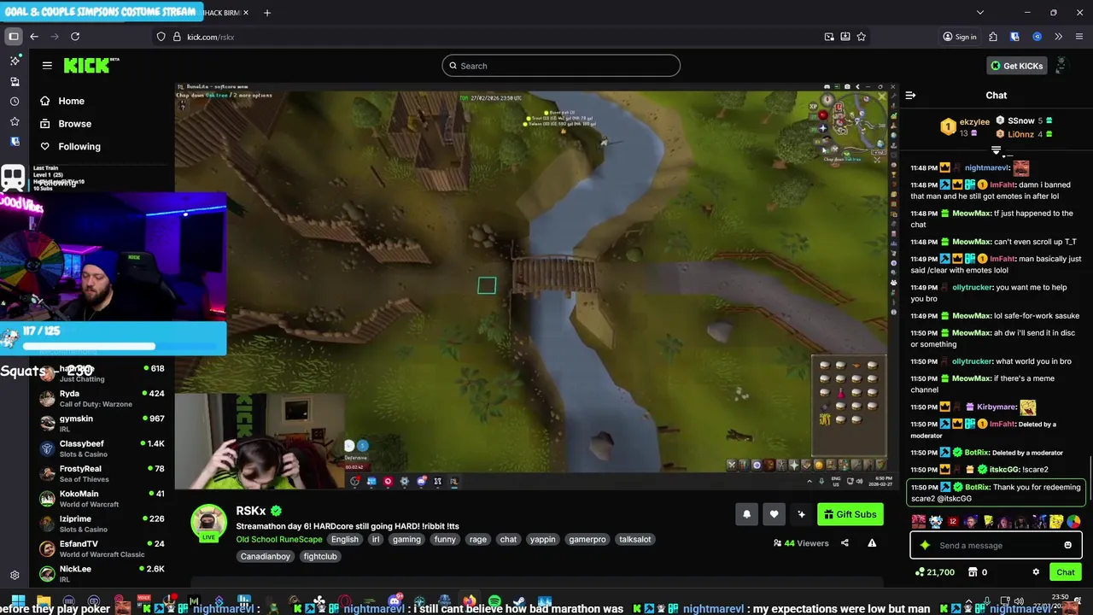This screenshot has width=1093, height=615.
Task: Click the Firefox back arrow
Action: point(34,37)
